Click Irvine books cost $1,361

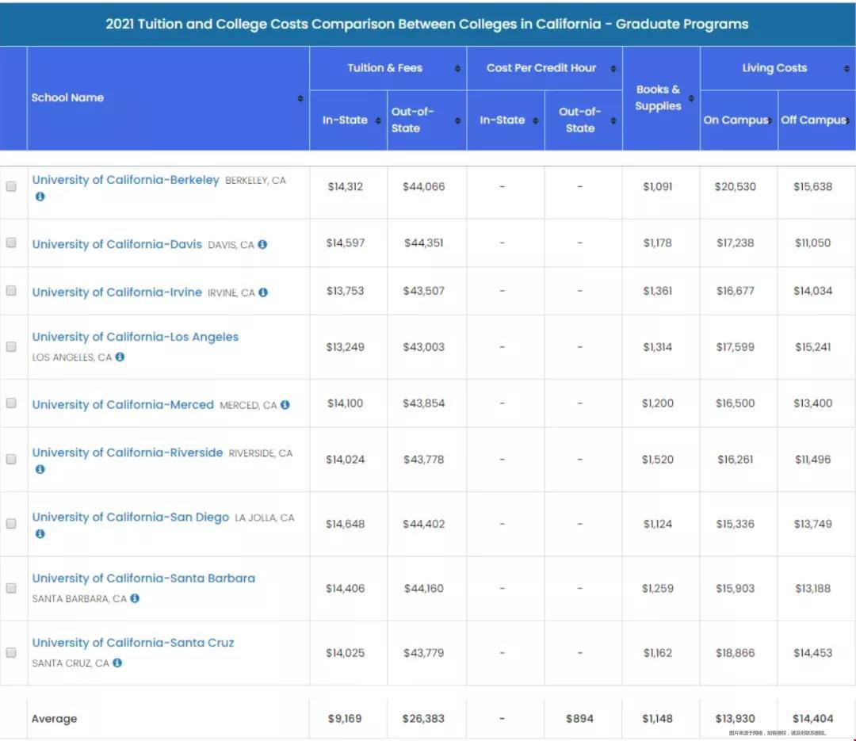click(x=657, y=291)
